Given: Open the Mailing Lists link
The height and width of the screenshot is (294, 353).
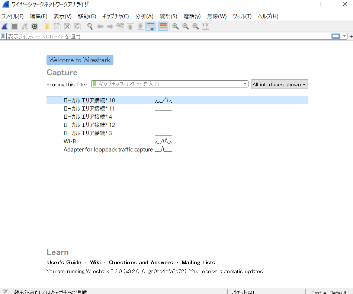Looking at the screenshot, I should 199,262.
